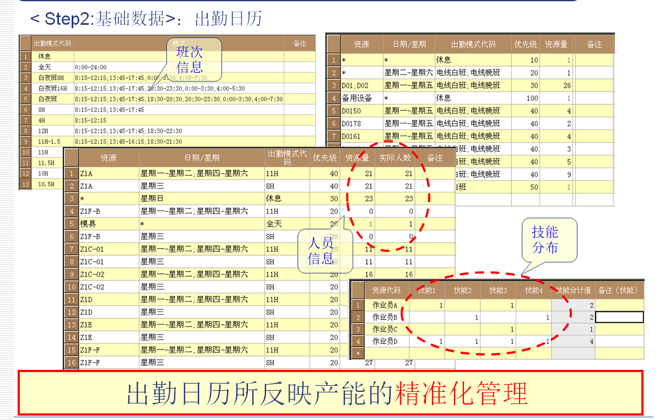Select the 模具 resource cell
The height and width of the screenshot is (420, 670).
point(88,224)
